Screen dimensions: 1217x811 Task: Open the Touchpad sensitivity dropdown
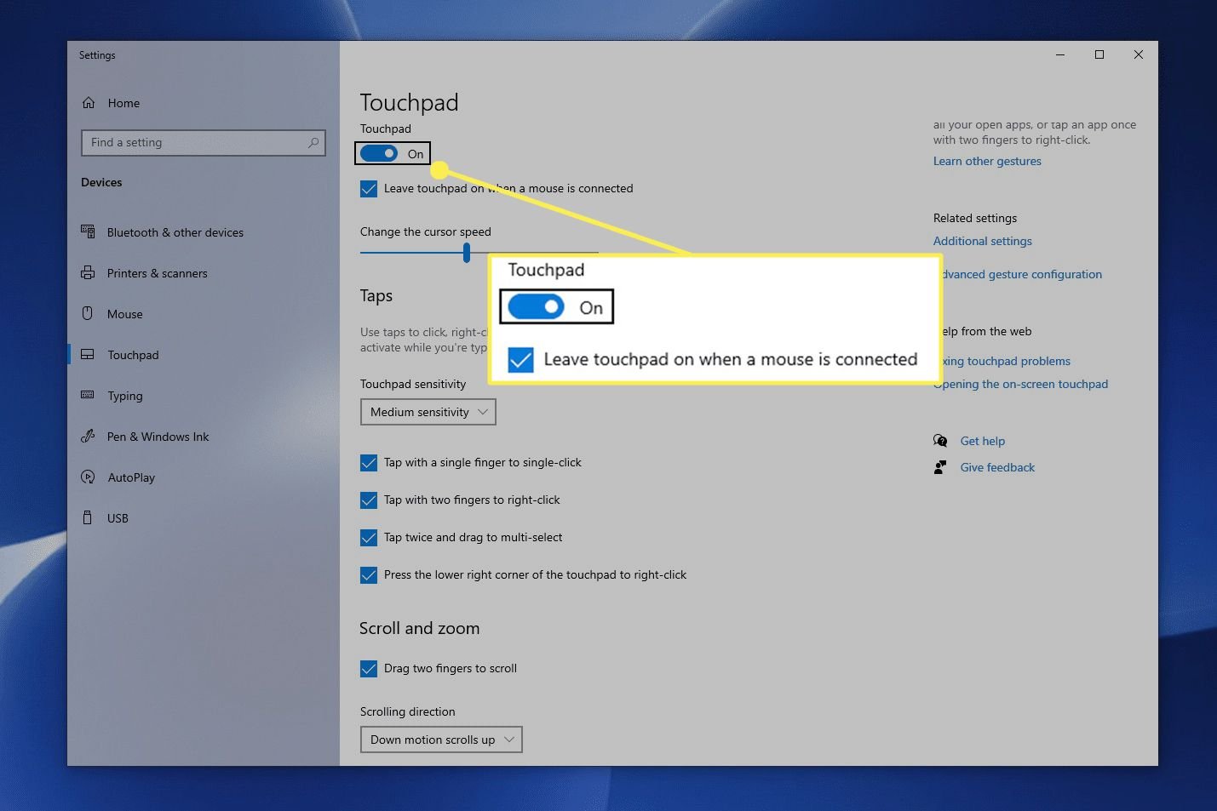[x=428, y=412]
